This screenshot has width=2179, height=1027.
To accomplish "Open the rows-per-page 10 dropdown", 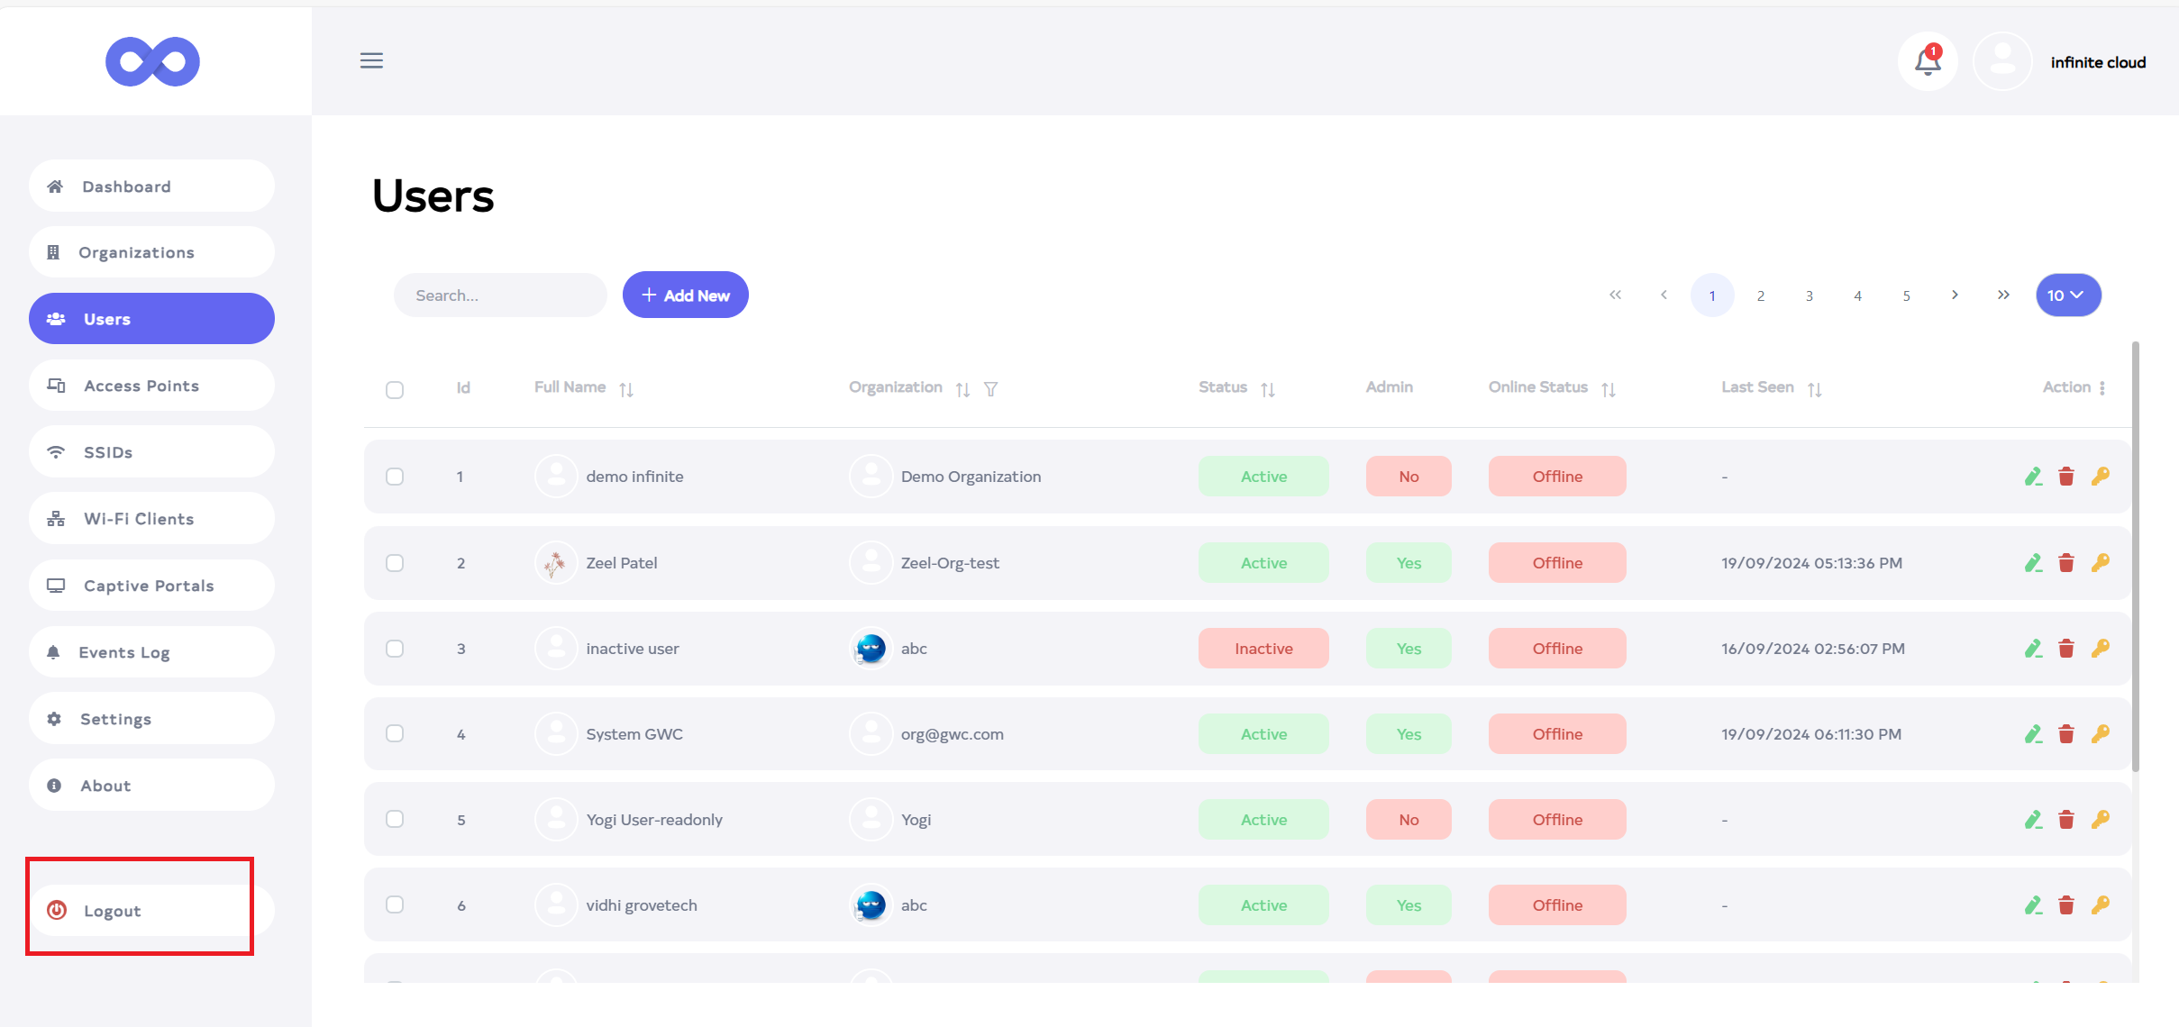I will tap(2067, 295).
